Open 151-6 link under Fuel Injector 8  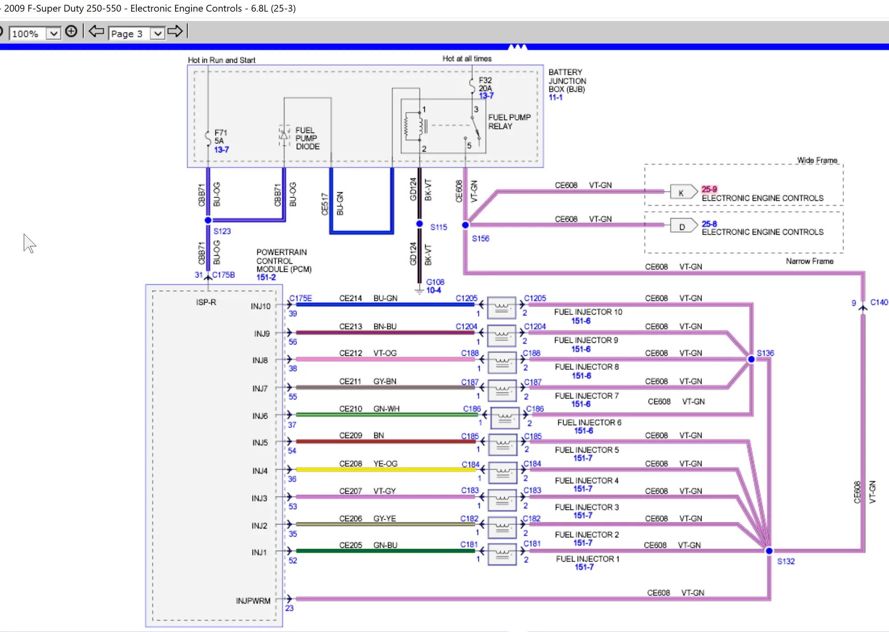pos(582,376)
